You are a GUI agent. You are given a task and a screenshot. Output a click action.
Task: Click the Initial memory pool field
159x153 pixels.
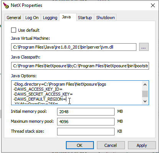point(86,112)
